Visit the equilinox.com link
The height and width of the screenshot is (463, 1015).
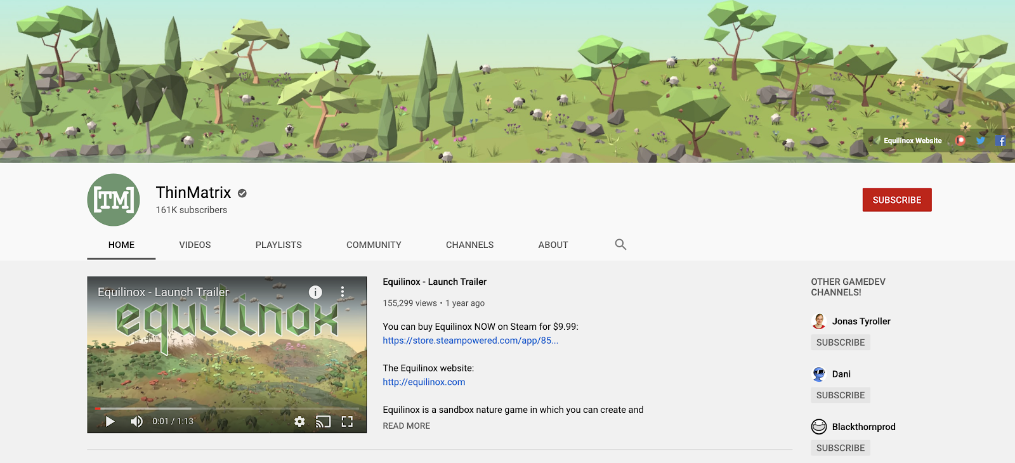pos(424,382)
